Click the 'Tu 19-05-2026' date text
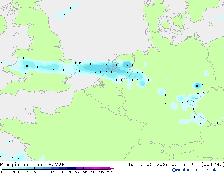The width and height of the screenshot is (224, 173). 148,165
